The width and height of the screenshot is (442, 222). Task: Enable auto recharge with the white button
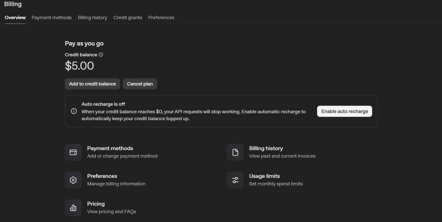click(x=345, y=111)
